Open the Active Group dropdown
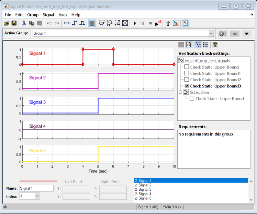Viewport: 257px width, 214px height. click(211, 33)
